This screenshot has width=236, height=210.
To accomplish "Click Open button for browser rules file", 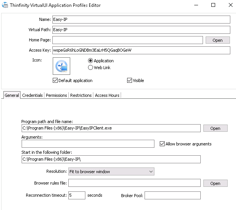I will coord(216,183).
